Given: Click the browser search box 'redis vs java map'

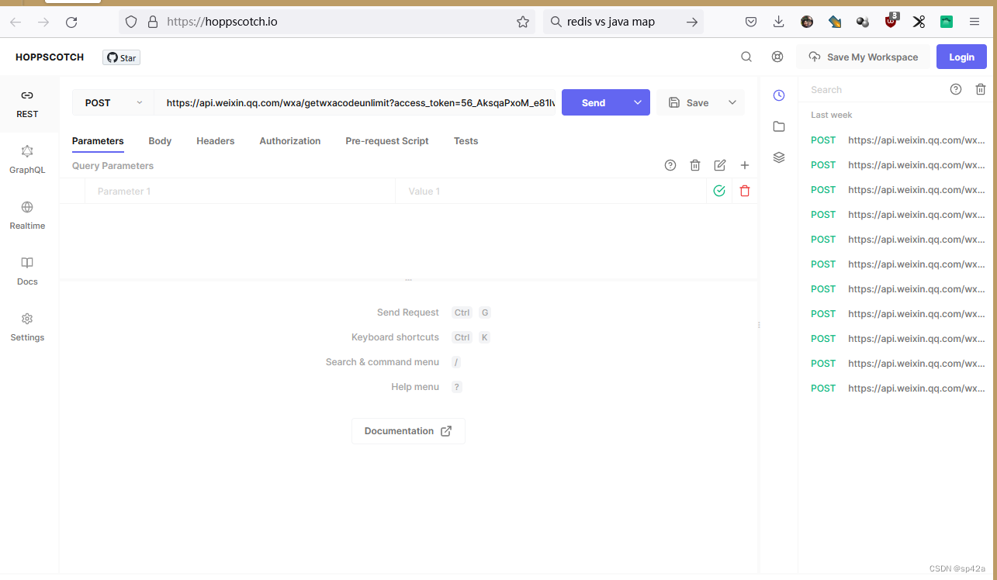Looking at the screenshot, I should click(x=623, y=22).
